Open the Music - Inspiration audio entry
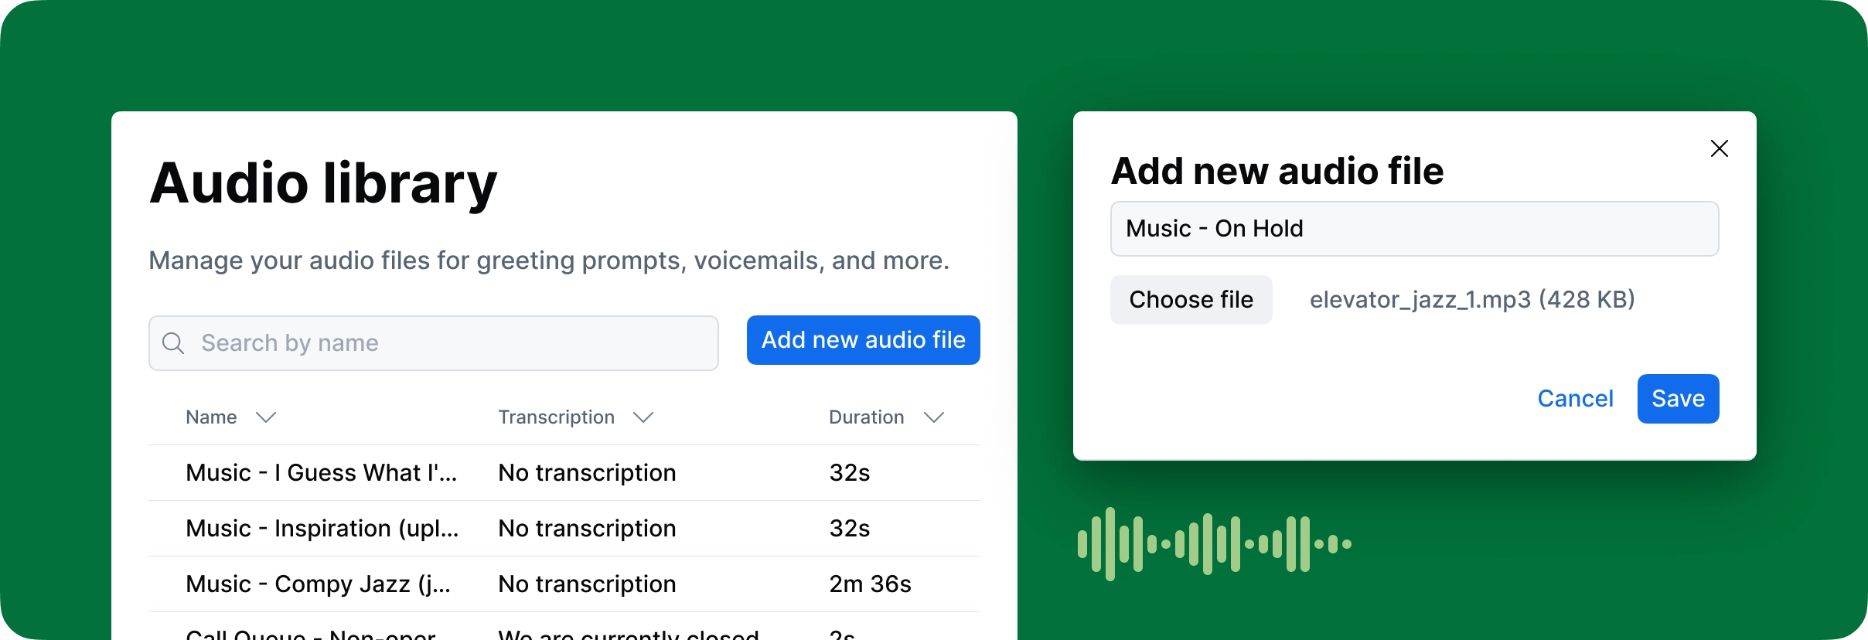The width and height of the screenshot is (1868, 640). click(322, 529)
